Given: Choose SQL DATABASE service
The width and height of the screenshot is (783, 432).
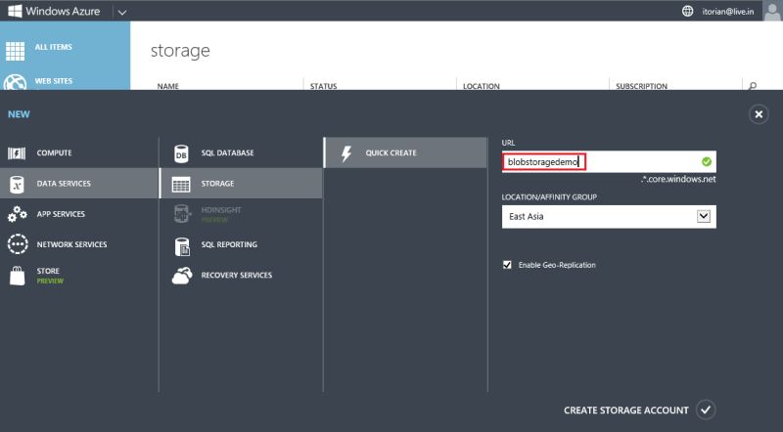Looking at the screenshot, I should click(x=227, y=152).
